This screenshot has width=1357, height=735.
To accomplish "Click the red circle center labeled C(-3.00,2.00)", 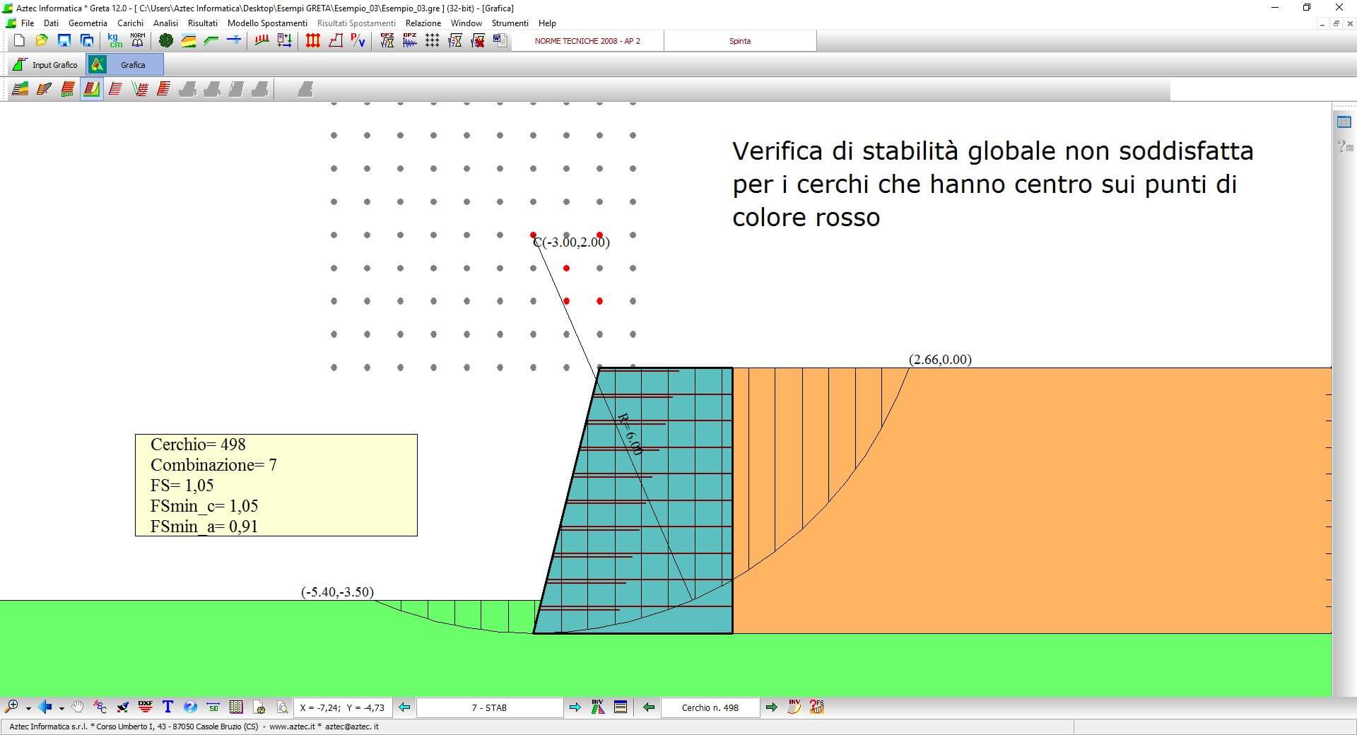I will coord(533,235).
